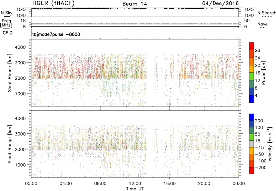Click the "Velocity [m s⁻¹]" colorbar title
The image size is (276, 191).
tap(270, 144)
